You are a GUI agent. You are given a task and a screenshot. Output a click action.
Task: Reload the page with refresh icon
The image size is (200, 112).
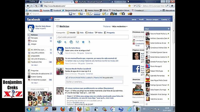(x=135, y=6)
